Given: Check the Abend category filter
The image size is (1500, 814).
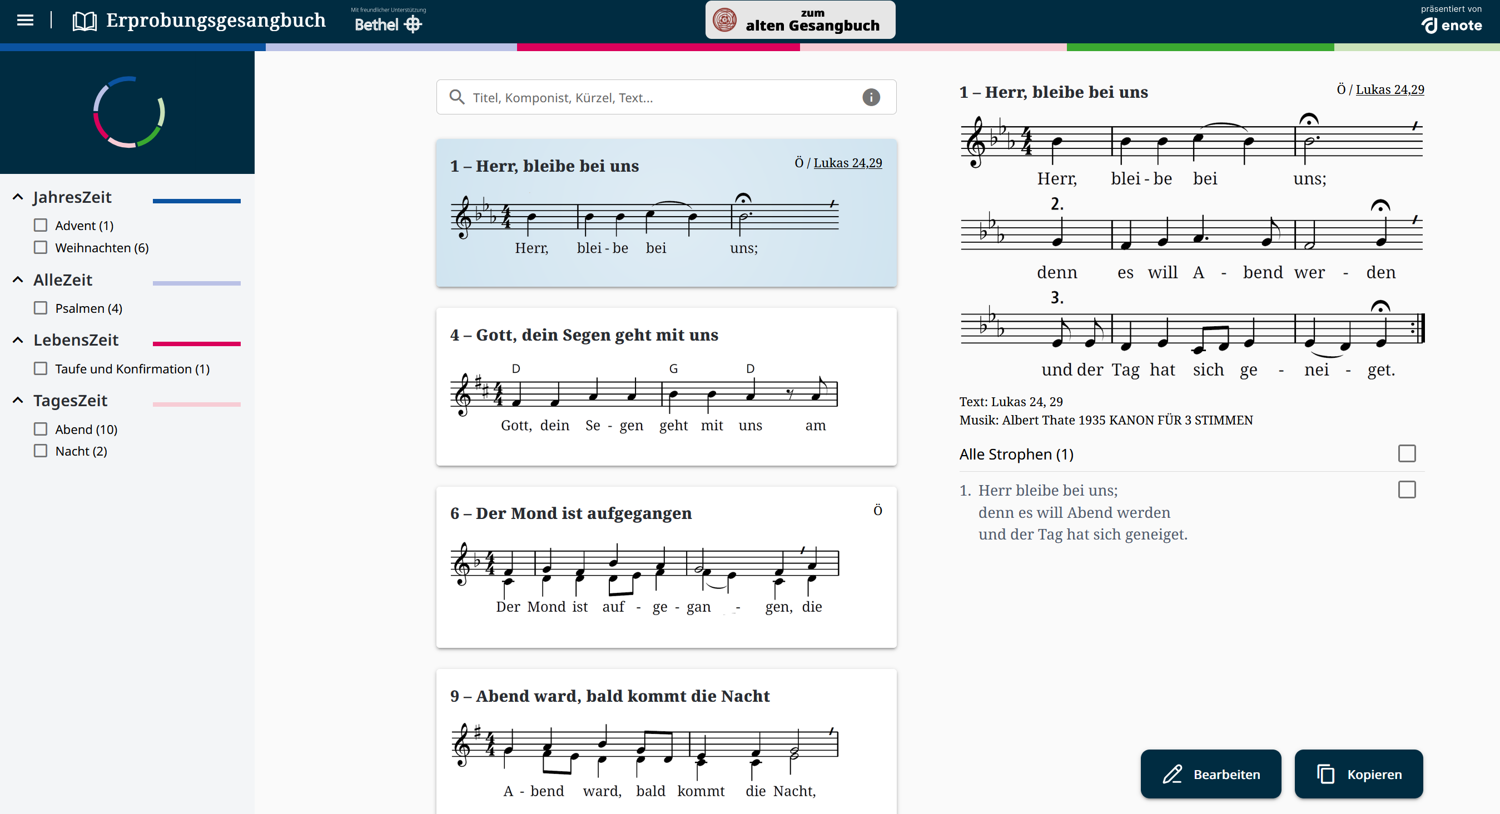Looking at the screenshot, I should (x=40, y=430).
